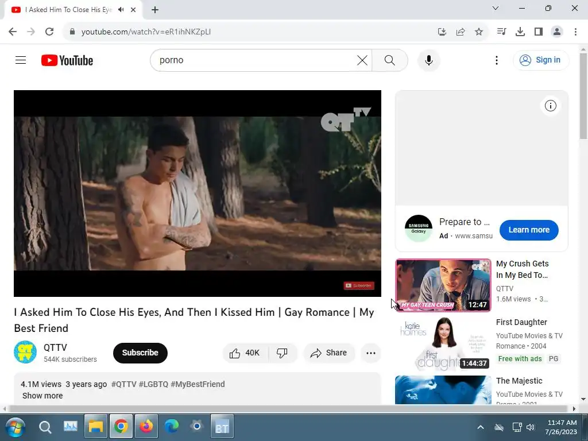Open the taskbar clock and date
The height and width of the screenshot is (441, 588).
[562, 427]
